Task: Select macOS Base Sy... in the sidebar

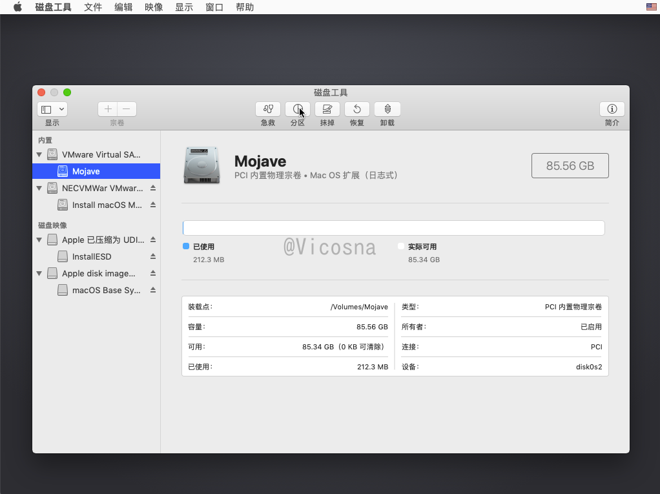Action: 96,290
